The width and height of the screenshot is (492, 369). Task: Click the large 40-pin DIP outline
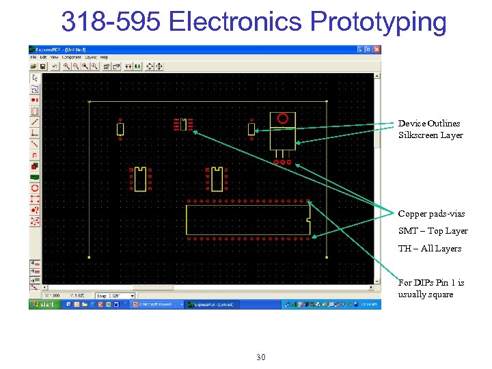pos(248,220)
